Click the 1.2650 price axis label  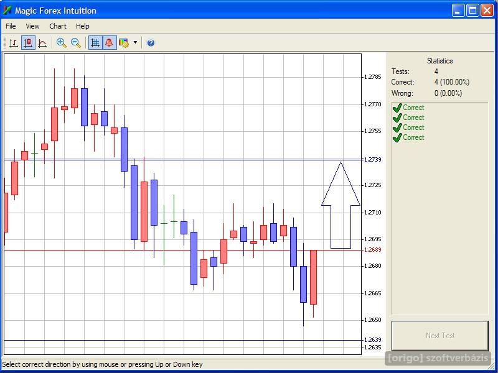coord(373,320)
